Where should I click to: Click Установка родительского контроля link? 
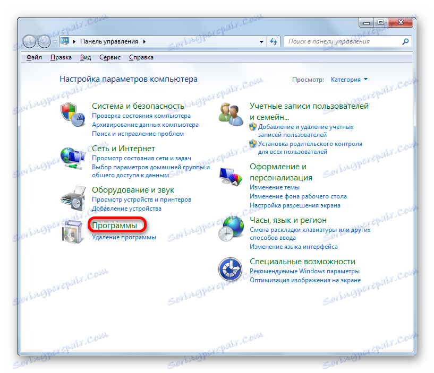pos(310,148)
